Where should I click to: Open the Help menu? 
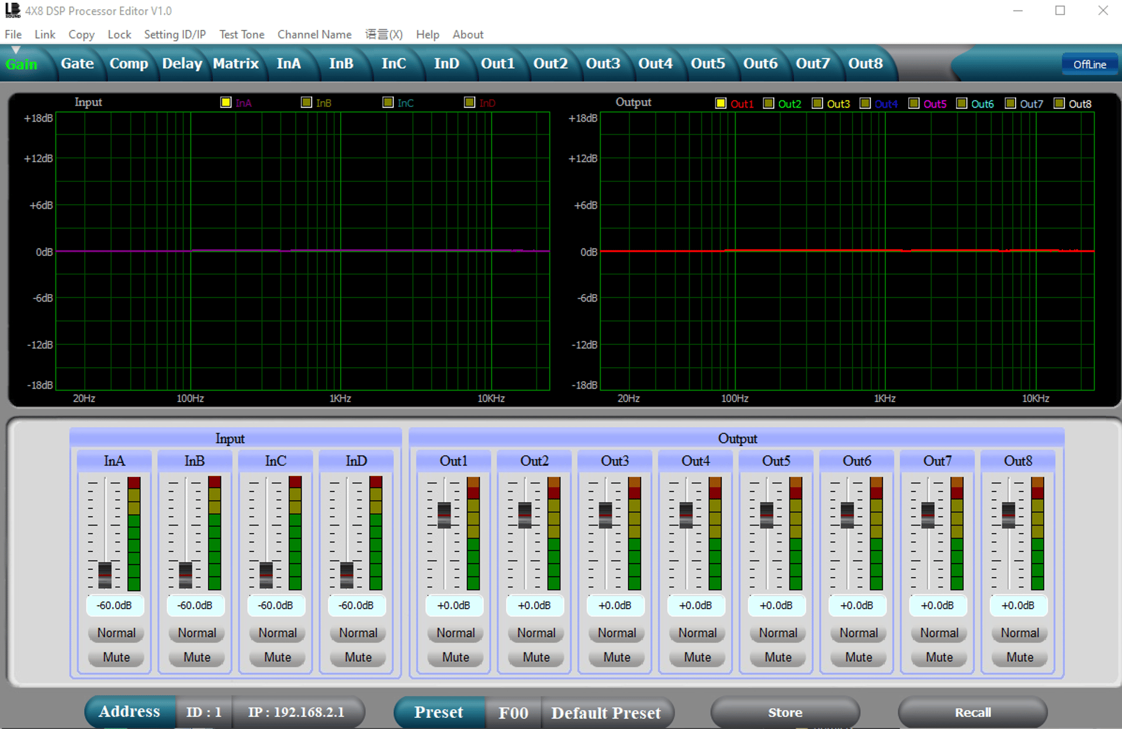427,34
